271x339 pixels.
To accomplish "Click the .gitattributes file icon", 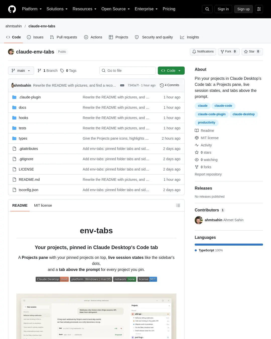I will coord(14,149).
